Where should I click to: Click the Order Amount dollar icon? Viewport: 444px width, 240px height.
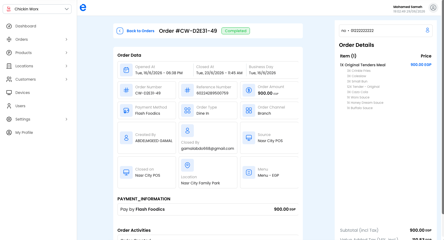249,90
